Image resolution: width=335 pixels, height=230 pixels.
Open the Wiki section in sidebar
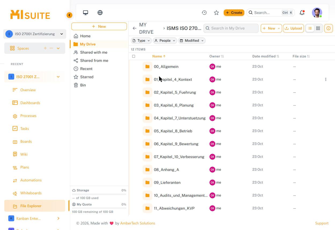coord(24,154)
